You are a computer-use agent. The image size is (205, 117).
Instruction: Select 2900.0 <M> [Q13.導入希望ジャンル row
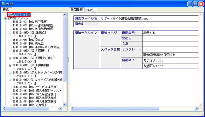coord(37,91)
